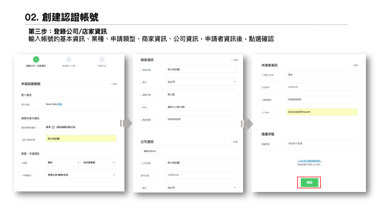Click the copy store address button

(x=150, y=151)
